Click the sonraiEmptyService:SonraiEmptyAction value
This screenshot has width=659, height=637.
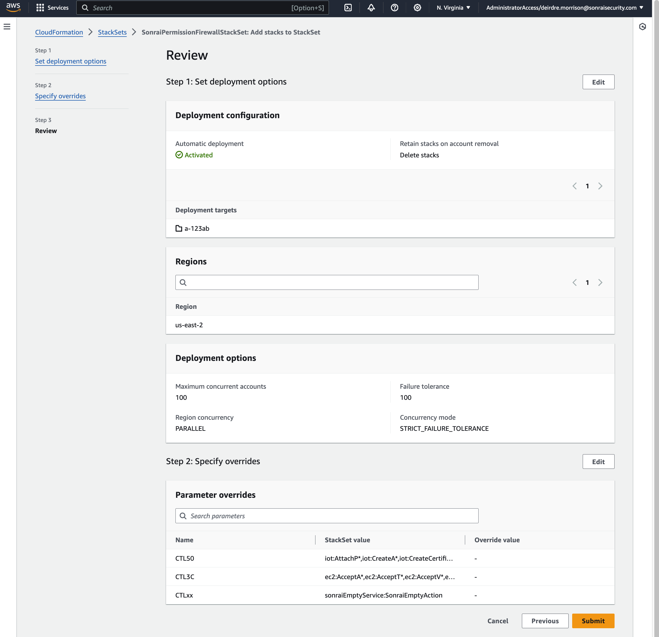pos(383,595)
